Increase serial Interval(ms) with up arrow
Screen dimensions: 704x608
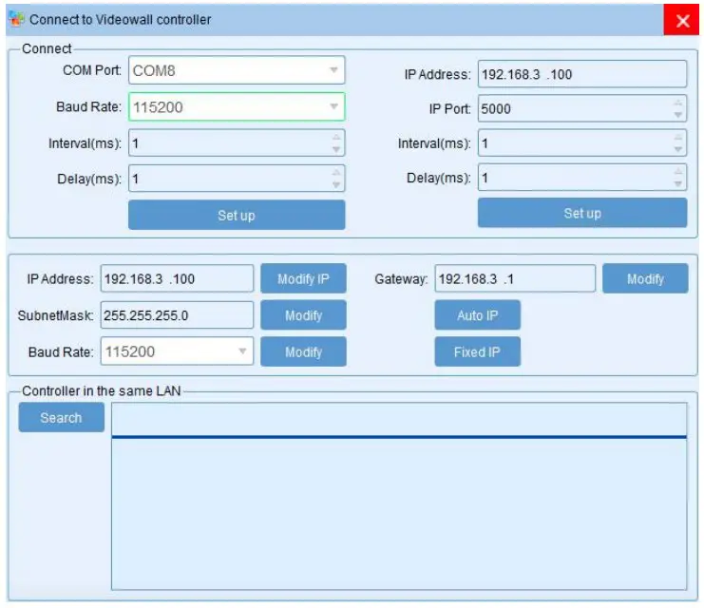click(335, 137)
